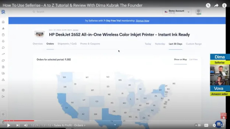
Task: Select Illinois on the map
Action: point(131,99)
